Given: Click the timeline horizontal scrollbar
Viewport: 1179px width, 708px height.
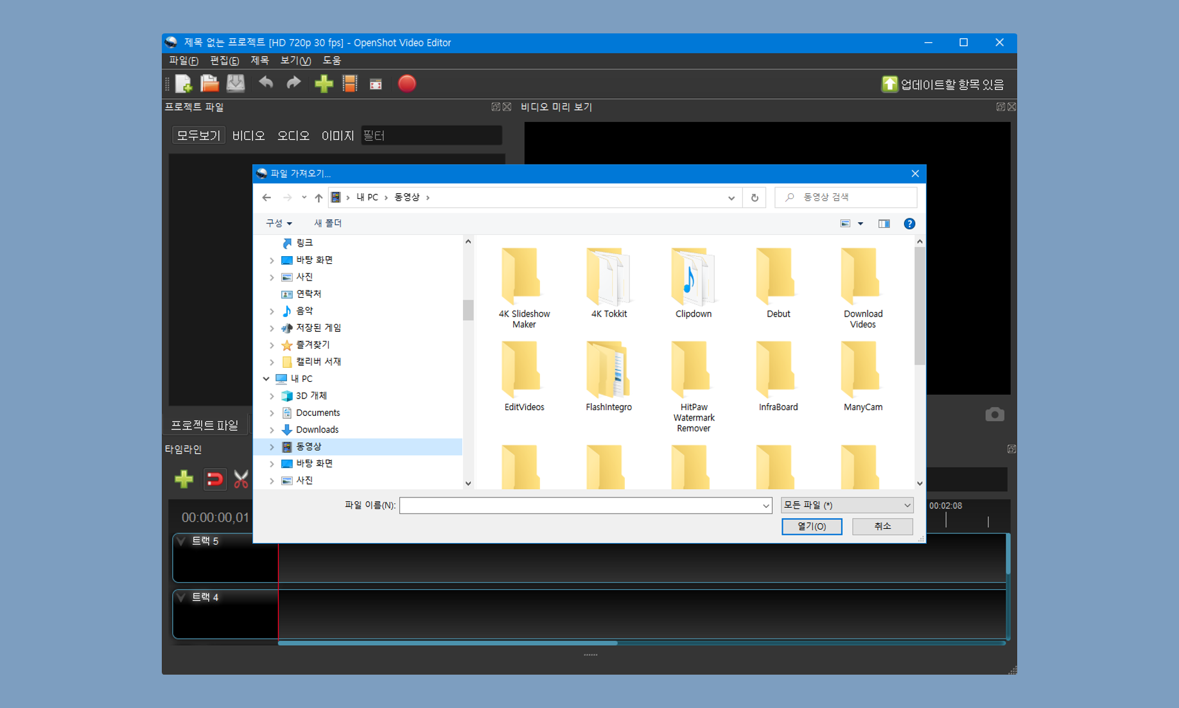Looking at the screenshot, I should pyautogui.click(x=448, y=643).
